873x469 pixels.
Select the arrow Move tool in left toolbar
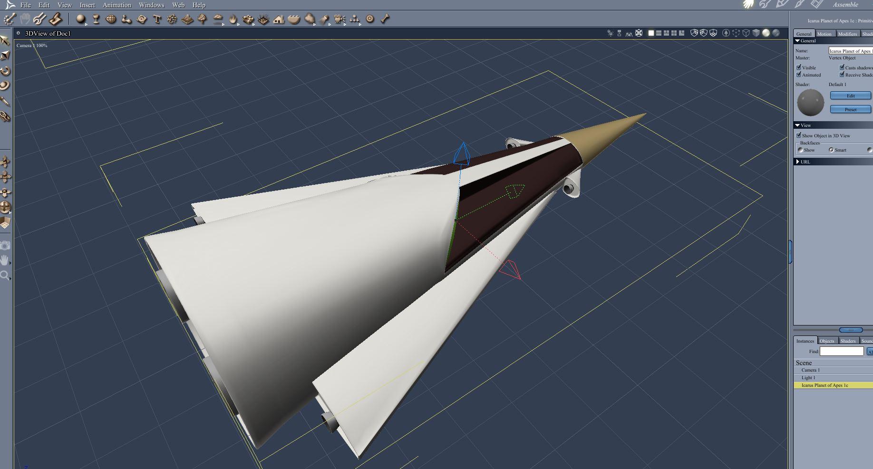coord(5,40)
